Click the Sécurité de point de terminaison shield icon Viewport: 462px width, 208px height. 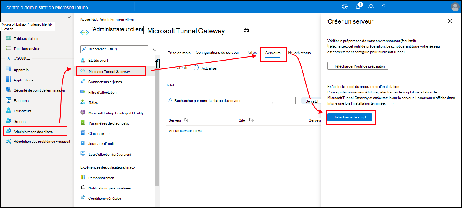[9, 90]
